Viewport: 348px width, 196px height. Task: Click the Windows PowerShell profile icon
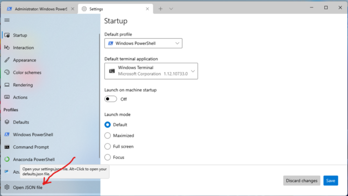(7, 134)
